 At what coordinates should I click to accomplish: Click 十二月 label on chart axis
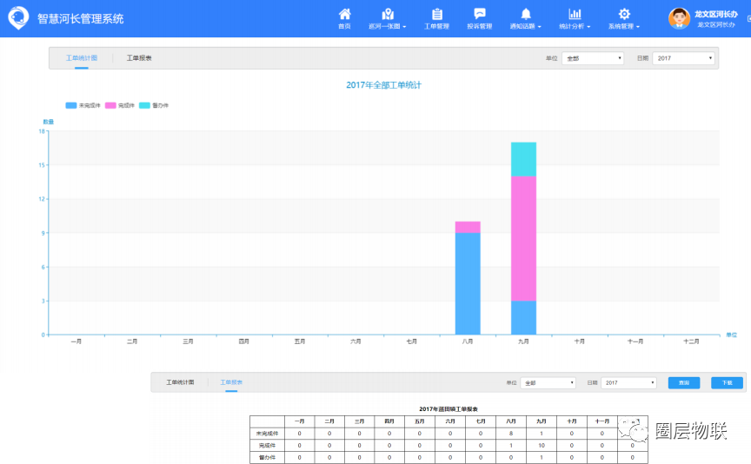pyautogui.click(x=691, y=341)
